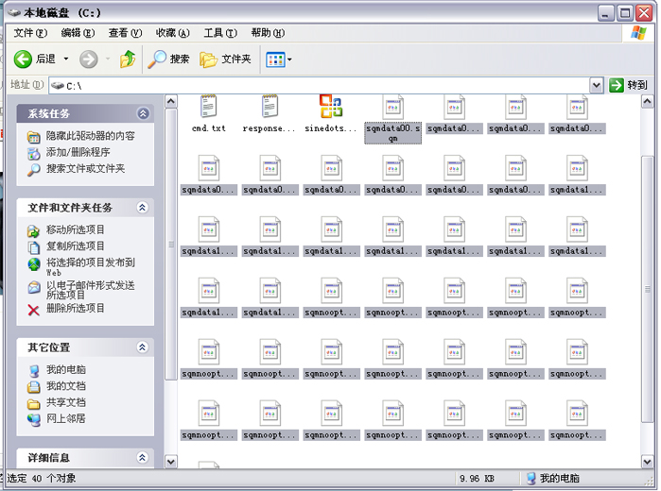The height and width of the screenshot is (491, 661).
Task: Click 删除所选项目 link
Action: (76, 308)
